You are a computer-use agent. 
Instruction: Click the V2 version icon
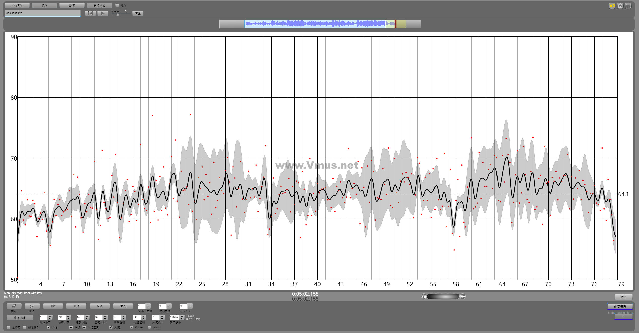pos(612,6)
